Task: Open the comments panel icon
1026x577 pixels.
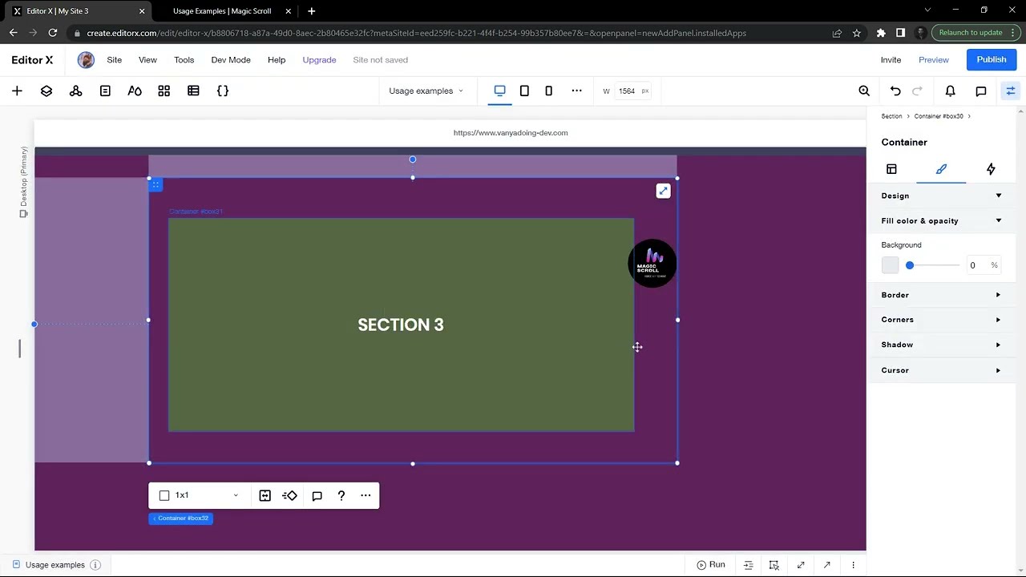Action: point(981,91)
